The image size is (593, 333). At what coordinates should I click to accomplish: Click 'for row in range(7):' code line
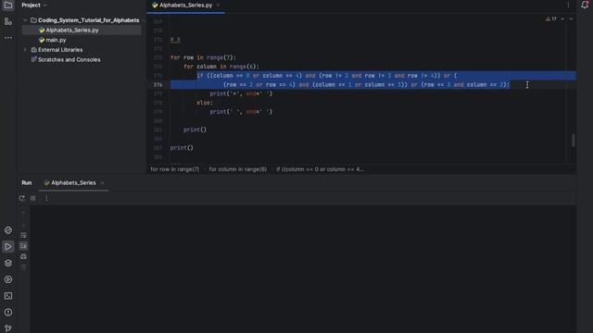click(203, 57)
